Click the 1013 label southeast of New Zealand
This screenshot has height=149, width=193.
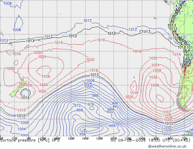[25, 98]
